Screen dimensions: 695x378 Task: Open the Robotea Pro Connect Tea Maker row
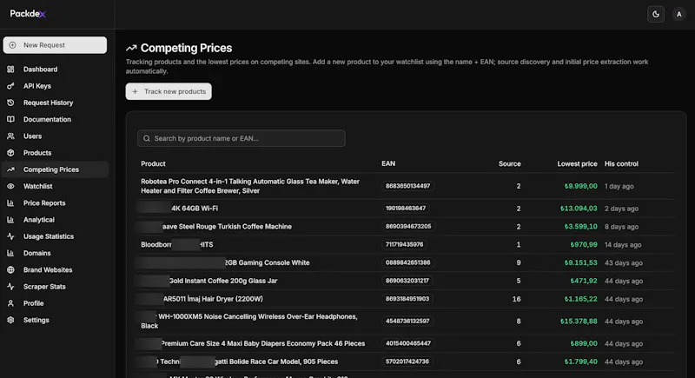[406, 186]
